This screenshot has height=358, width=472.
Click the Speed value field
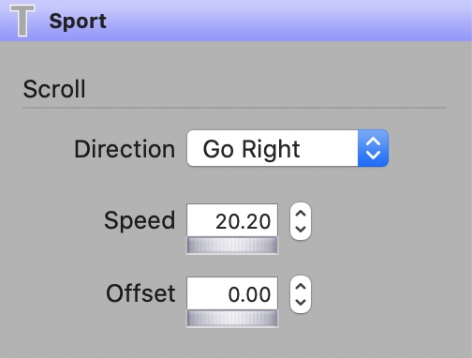tap(232, 220)
